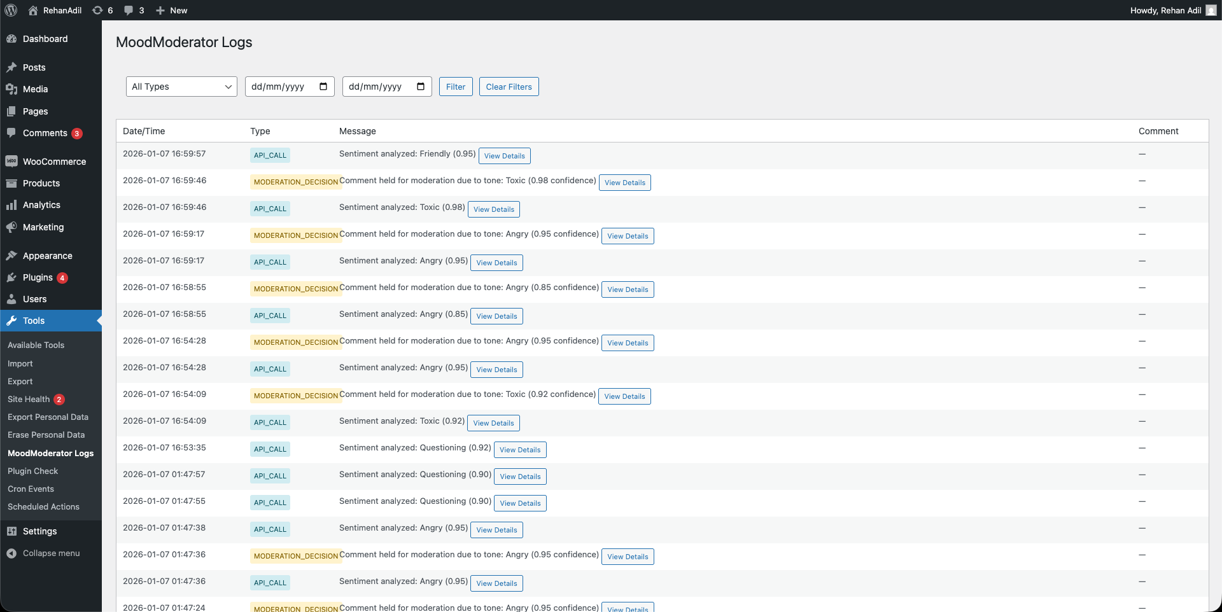Open the first date picker calendar
This screenshot has height=612, width=1222.
[324, 87]
